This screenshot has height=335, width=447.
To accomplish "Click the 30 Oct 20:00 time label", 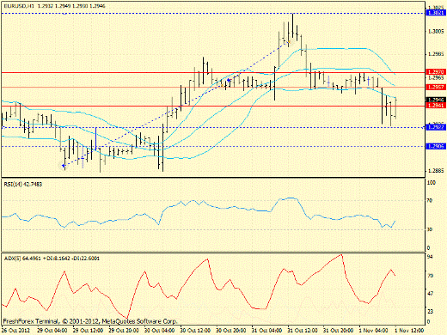I will click(231, 331).
